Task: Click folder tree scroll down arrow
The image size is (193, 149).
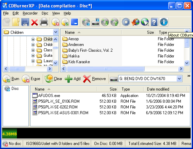Action: pos(56,63)
